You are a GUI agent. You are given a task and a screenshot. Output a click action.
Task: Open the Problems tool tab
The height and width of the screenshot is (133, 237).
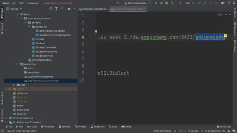[x=48, y=127]
